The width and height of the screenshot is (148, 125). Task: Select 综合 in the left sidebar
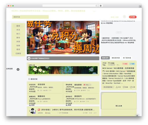[x=18, y=26]
